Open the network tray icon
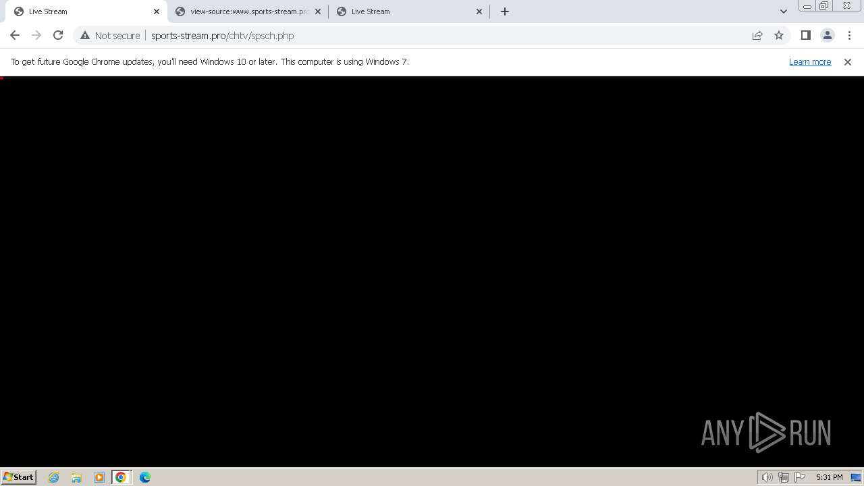 [x=783, y=477]
